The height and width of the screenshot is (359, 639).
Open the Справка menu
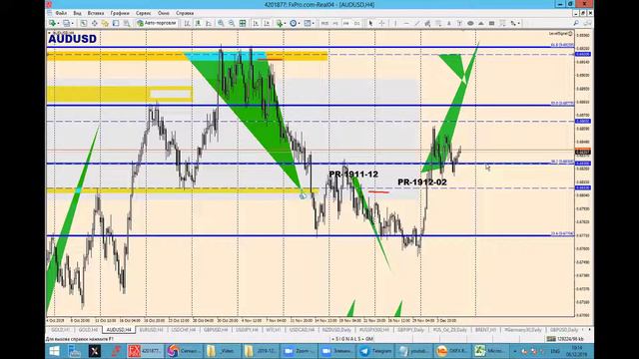click(185, 13)
